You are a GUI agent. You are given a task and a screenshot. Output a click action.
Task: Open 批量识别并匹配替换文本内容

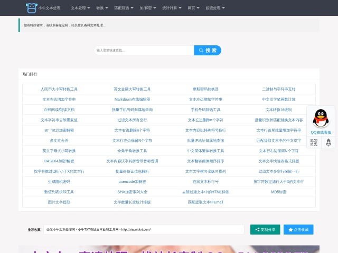[278, 120]
